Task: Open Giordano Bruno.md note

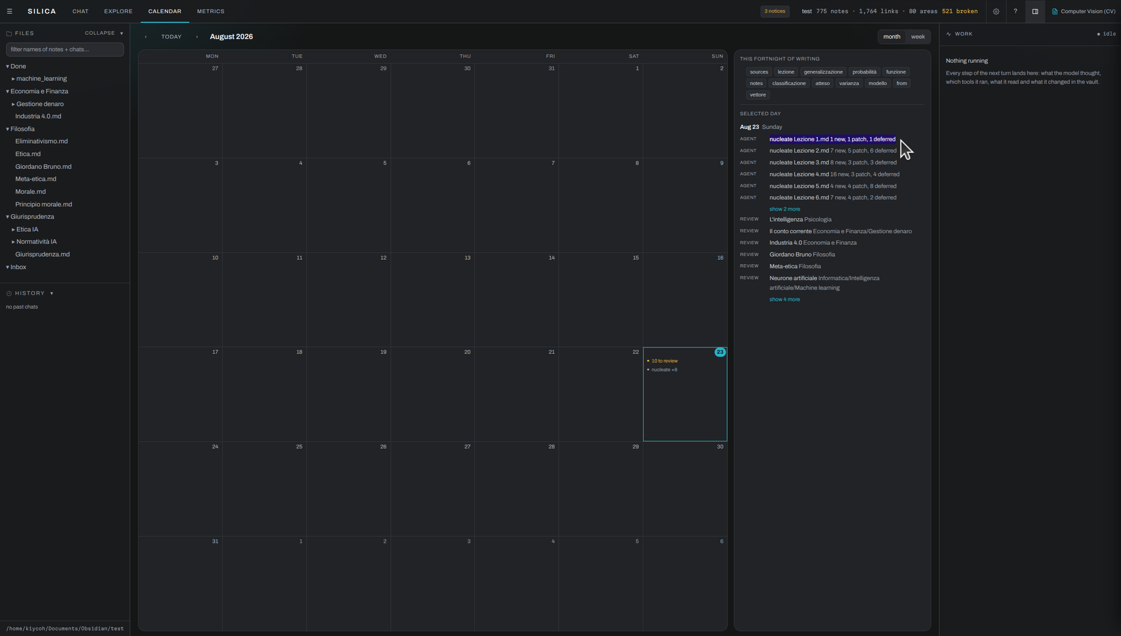Action: click(x=43, y=166)
